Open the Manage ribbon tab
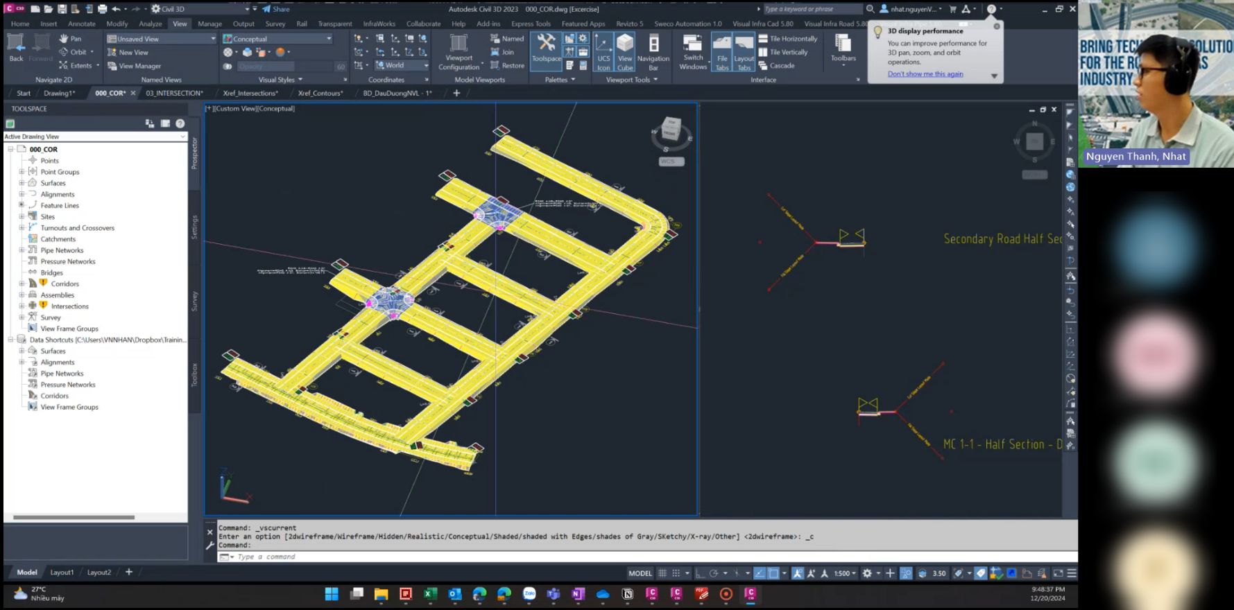The height and width of the screenshot is (610, 1234). tap(209, 24)
